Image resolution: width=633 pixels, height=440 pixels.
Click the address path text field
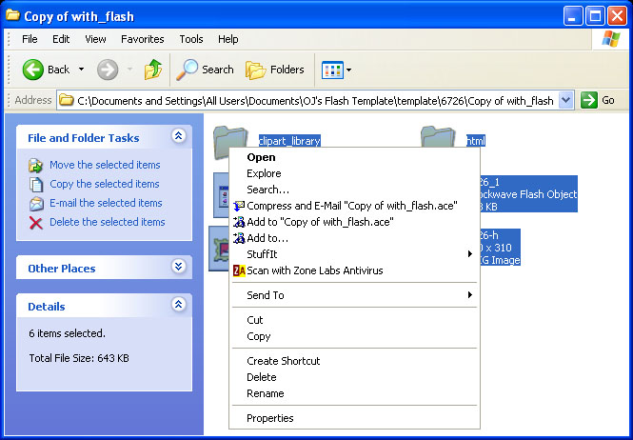pos(314,100)
